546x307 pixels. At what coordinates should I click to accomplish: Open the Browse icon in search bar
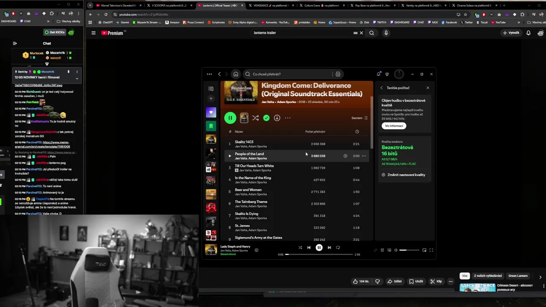point(338,74)
